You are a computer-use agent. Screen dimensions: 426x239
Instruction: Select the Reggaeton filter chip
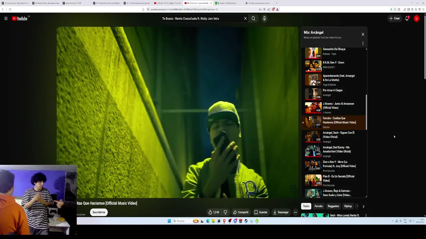(x=333, y=206)
